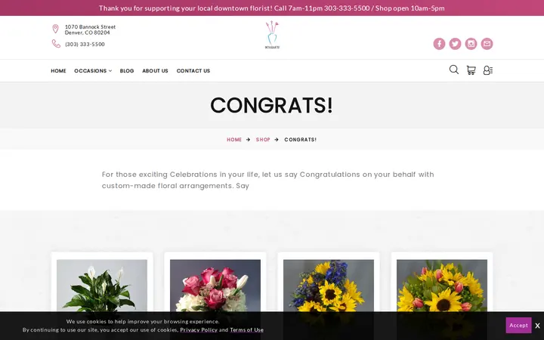Click the 1070 Bannock Street address
544x340 pixels.
90,29
